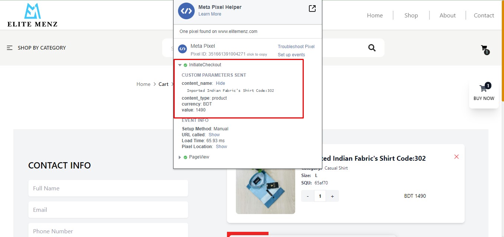The width and height of the screenshot is (504, 237).
Task: Click the Troubleshoot Pixel link
Action: [x=296, y=47]
